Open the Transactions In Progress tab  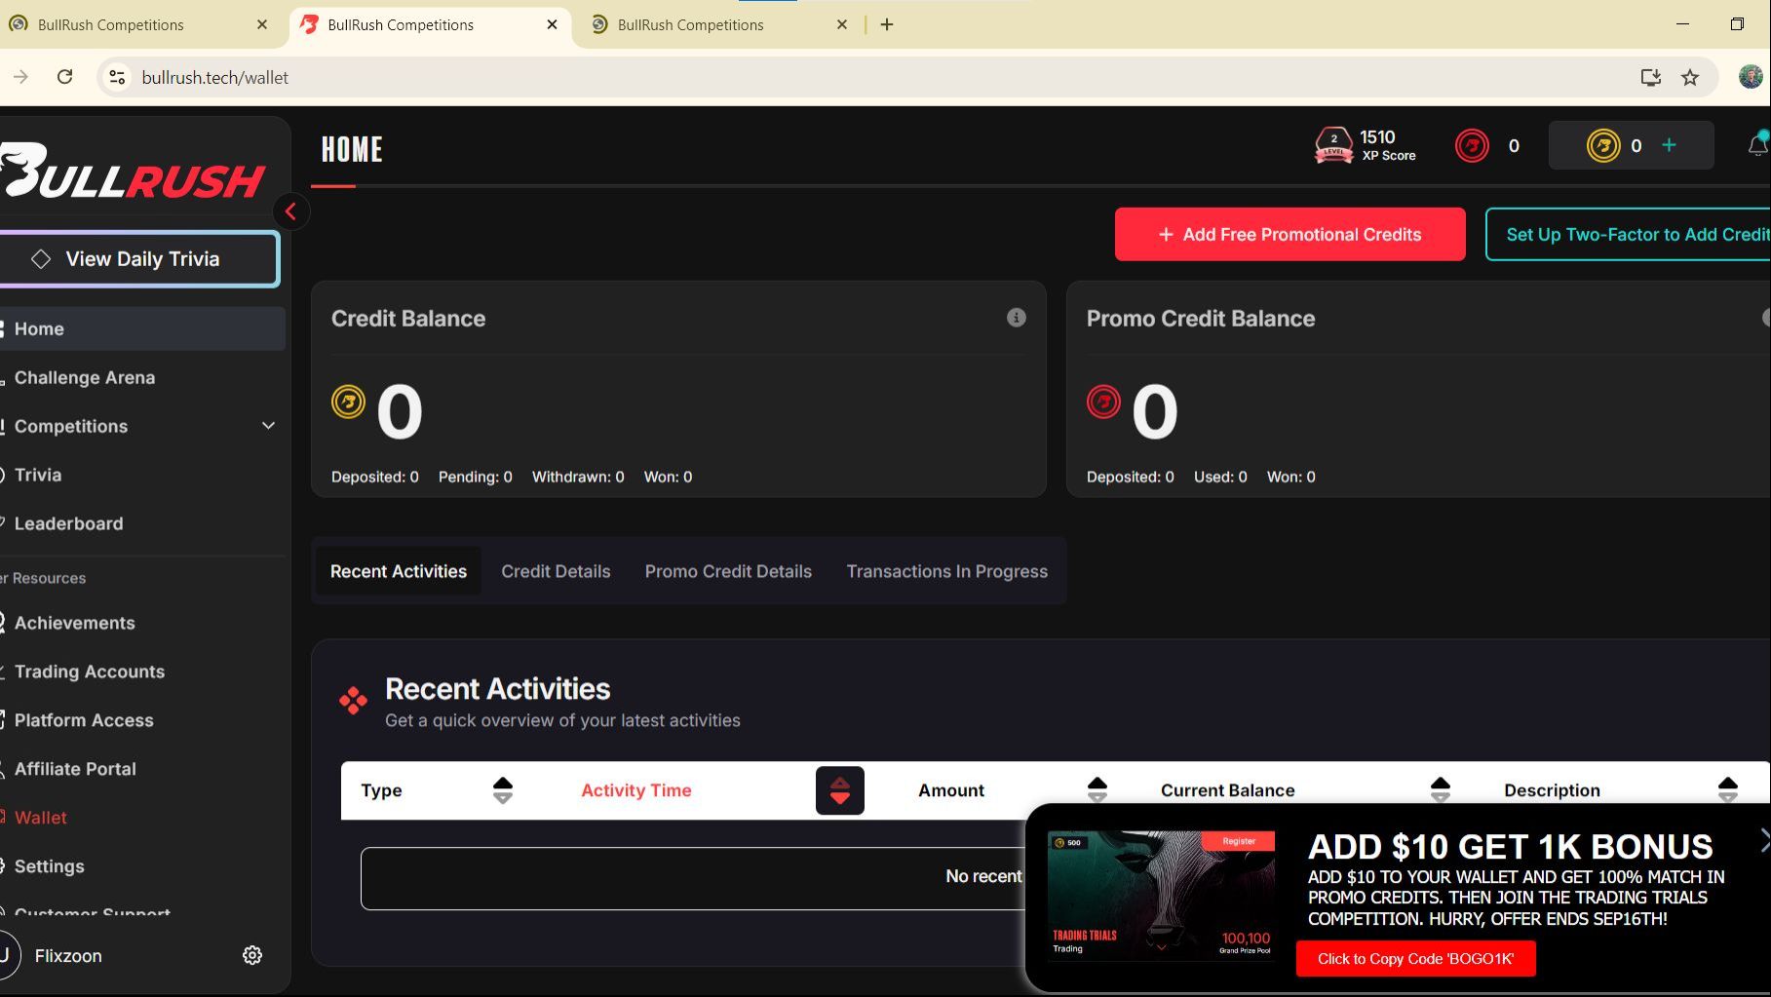pos(946,571)
